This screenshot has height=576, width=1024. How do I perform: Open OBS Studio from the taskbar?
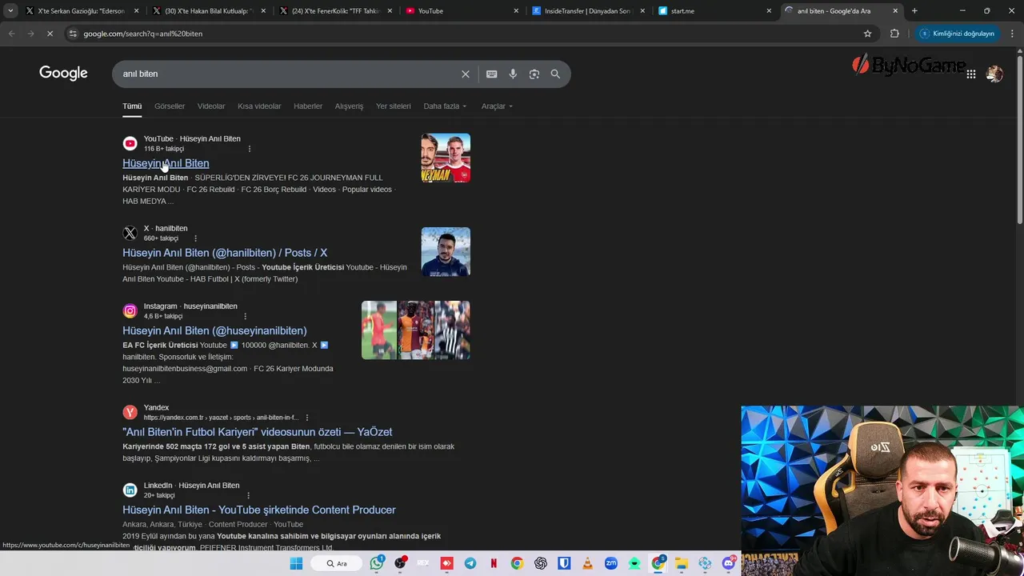coord(400,563)
